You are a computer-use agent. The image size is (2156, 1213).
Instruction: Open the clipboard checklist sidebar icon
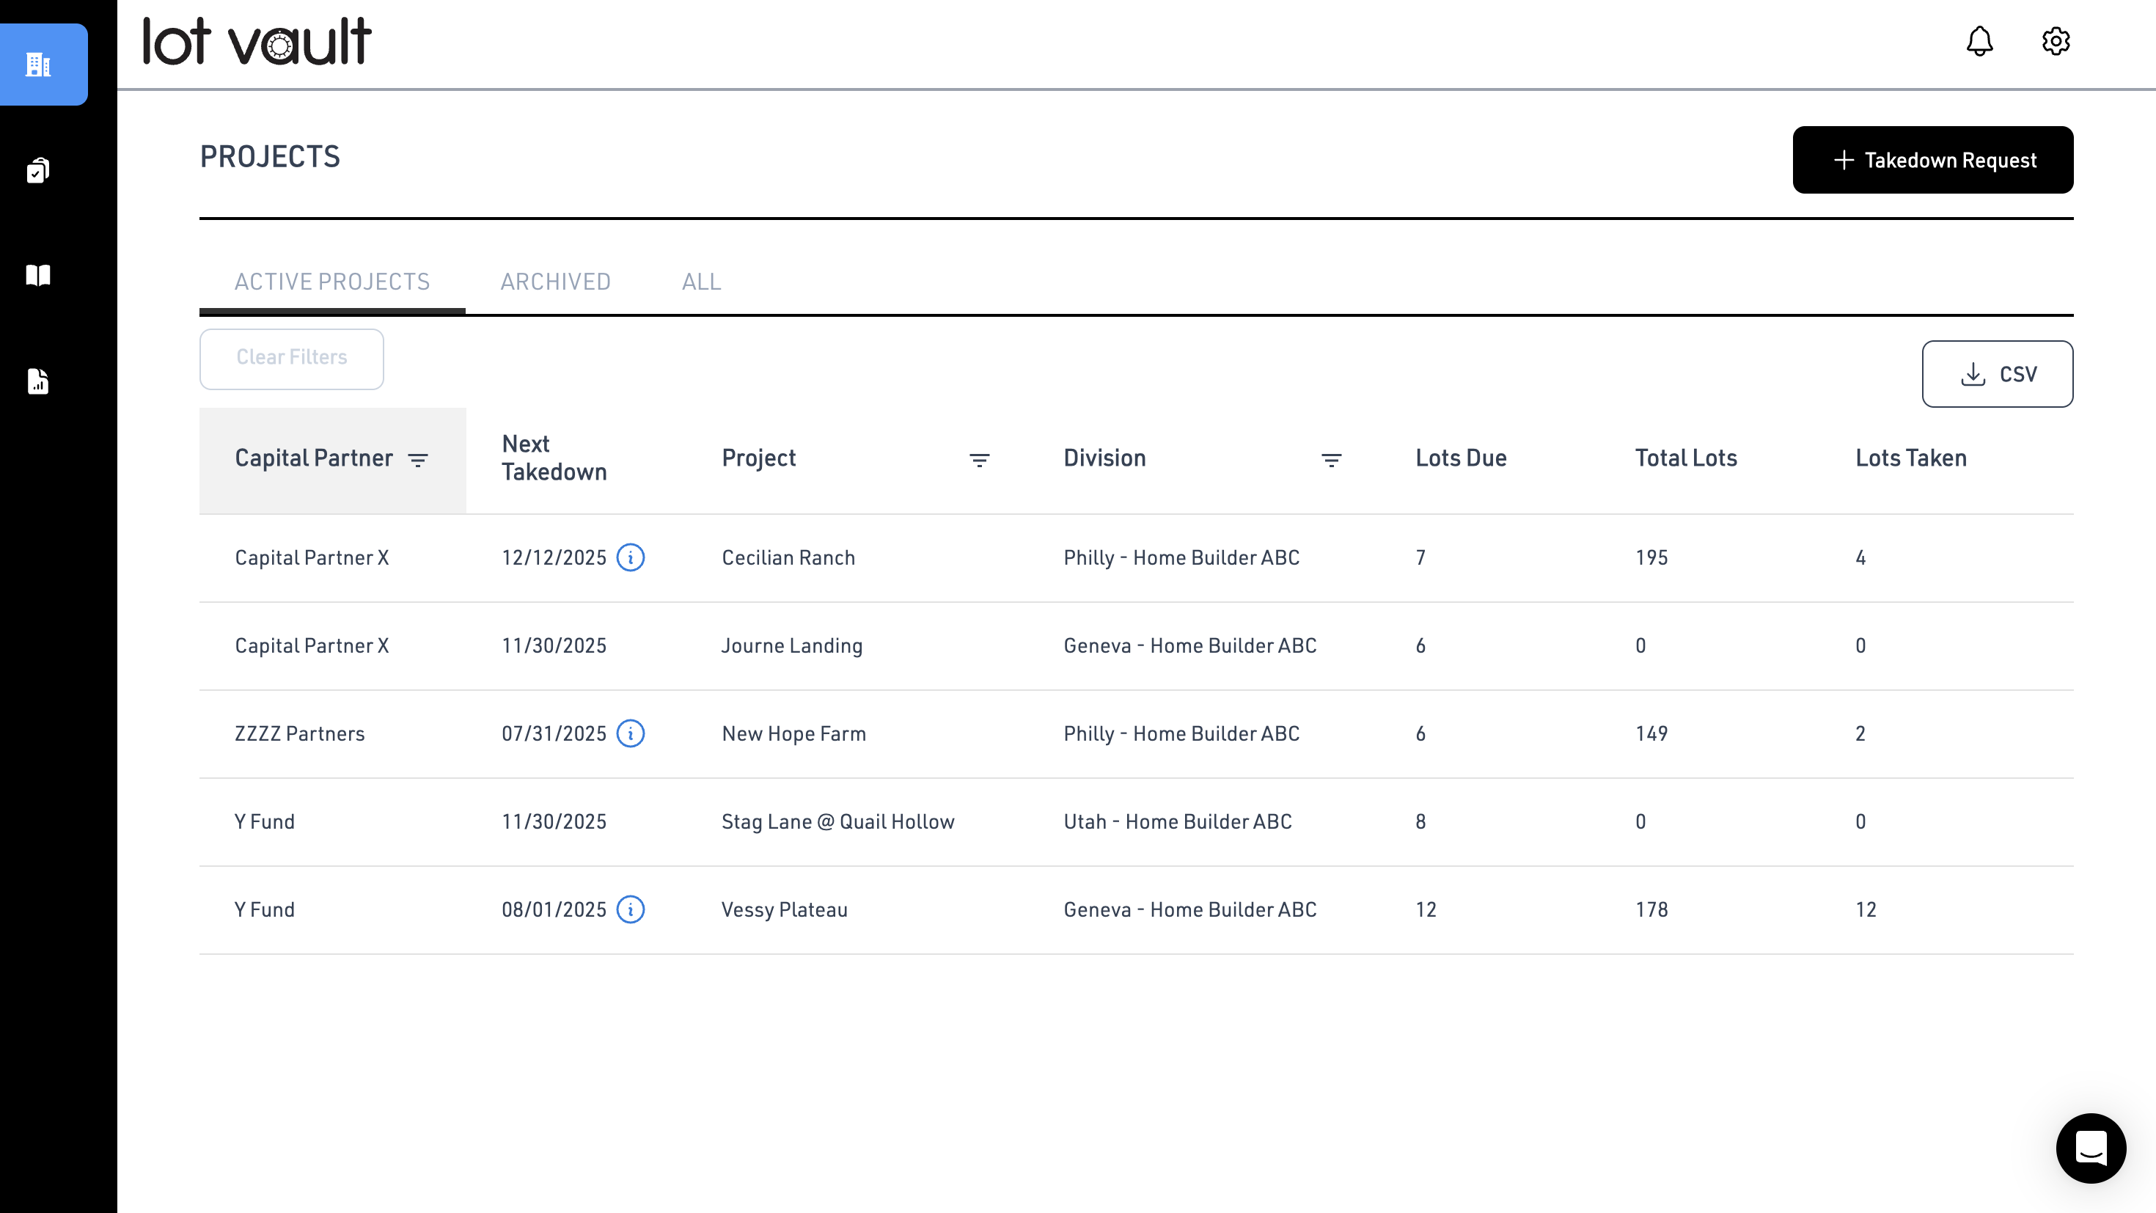(38, 170)
